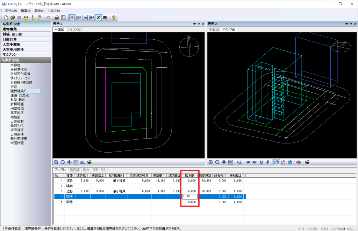Click the eye visibility icon in 表示 2
The image size is (358, 231).
tap(307, 162)
